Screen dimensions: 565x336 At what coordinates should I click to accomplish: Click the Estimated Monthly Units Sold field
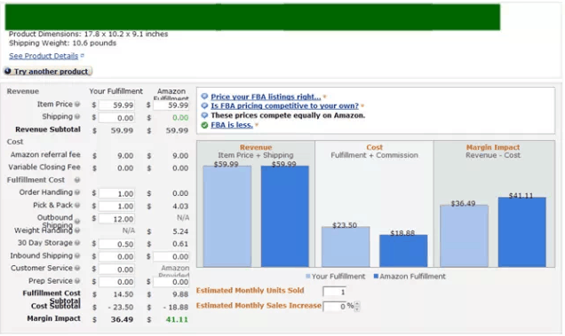point(335,292)
